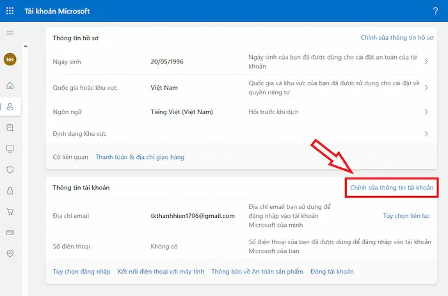The height and width of the screenshot is (296, 448).
Task: Click the Số điện thoại label
Action: pyautogui.click(x=71, y=247)
